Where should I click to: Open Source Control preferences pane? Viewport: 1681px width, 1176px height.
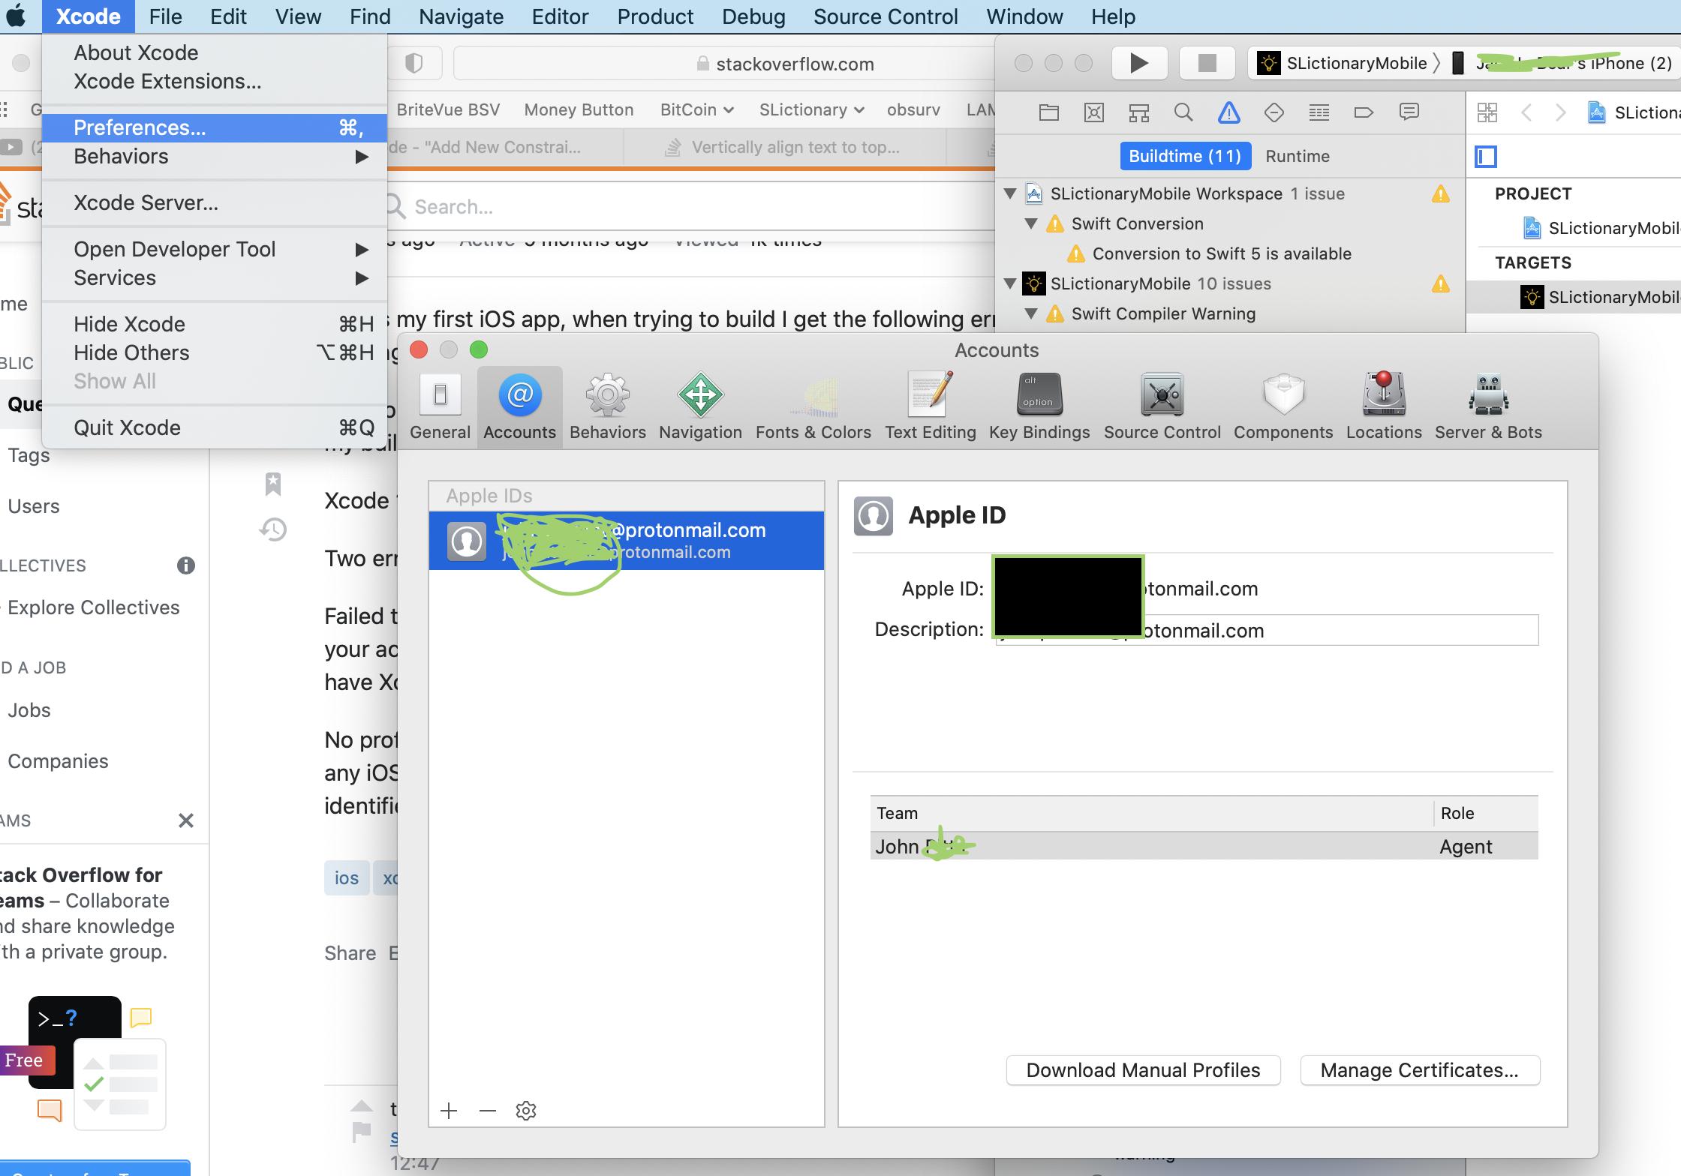(x=1162, y=407)
